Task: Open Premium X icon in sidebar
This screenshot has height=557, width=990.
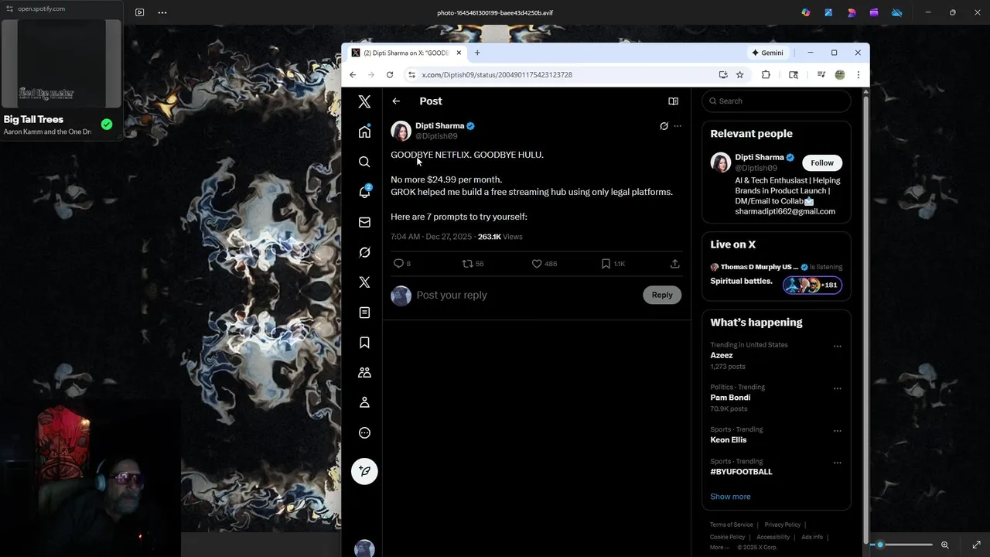Action: [364, 282]
